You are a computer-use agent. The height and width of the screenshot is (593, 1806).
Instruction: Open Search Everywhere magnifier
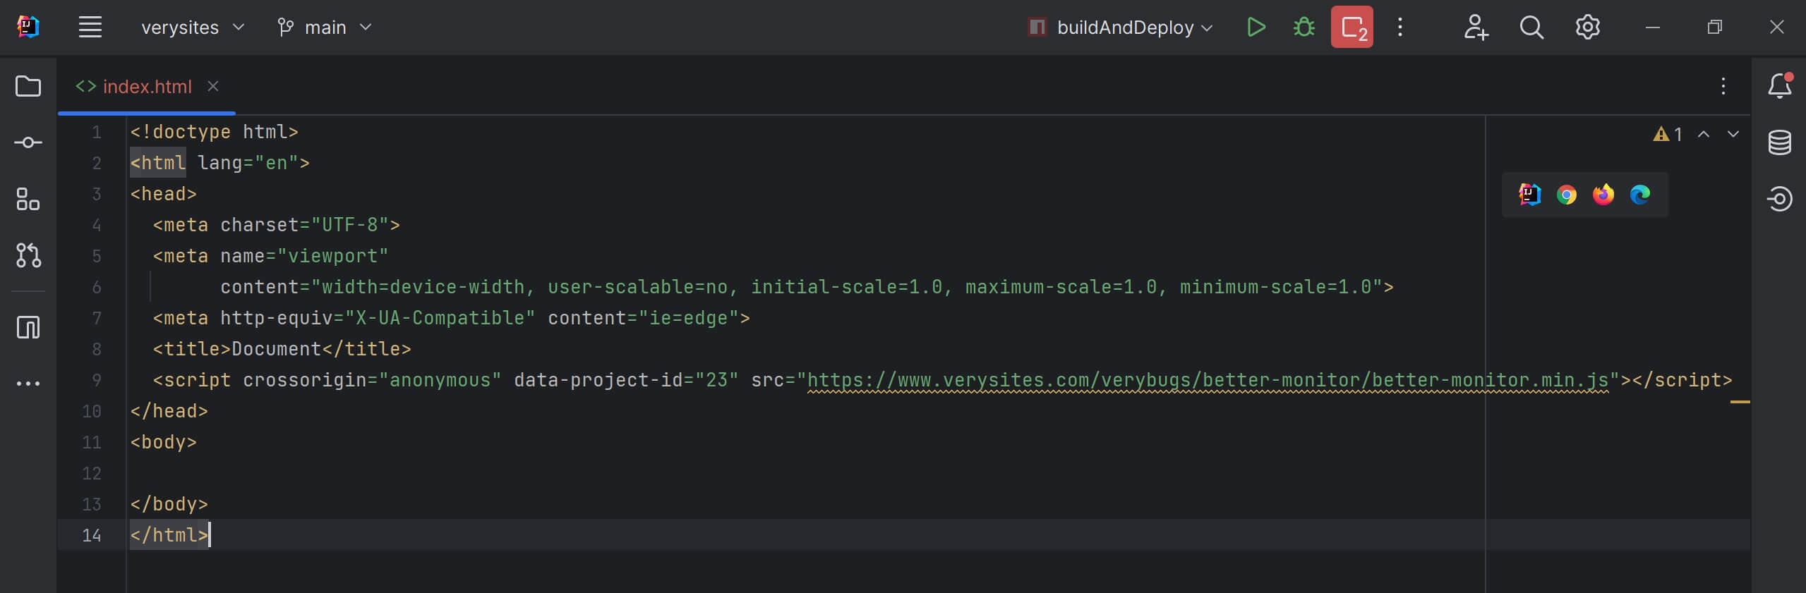coord(1531,27)
